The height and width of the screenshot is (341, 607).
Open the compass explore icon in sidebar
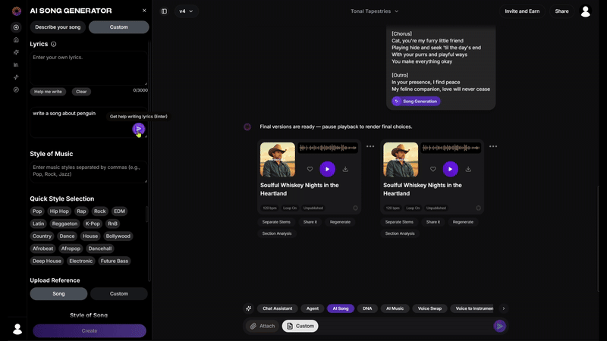click(x=16, y=89)
